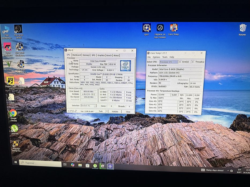Click the Intel Core i5 logo in CPU-Z
Screen dimensions: 250x187
125,66
